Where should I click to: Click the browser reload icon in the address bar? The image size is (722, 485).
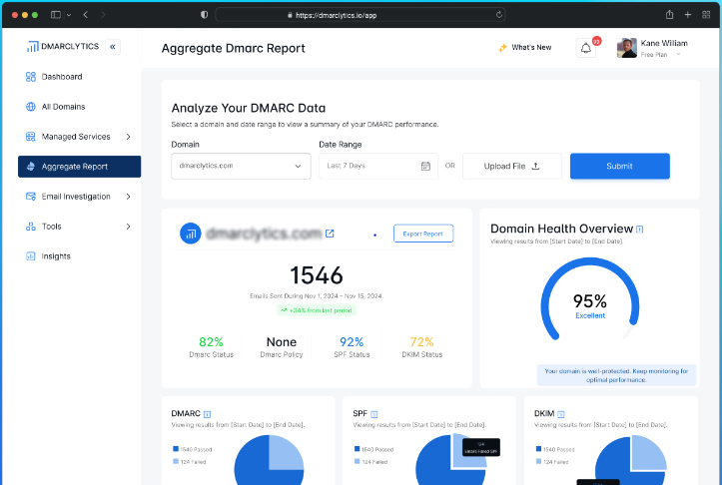pos(498,15)
